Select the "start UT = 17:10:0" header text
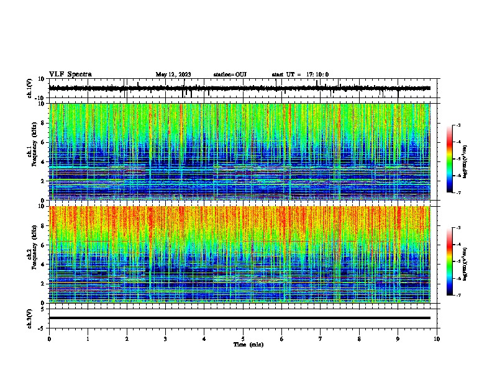 [x=300, y=75]
